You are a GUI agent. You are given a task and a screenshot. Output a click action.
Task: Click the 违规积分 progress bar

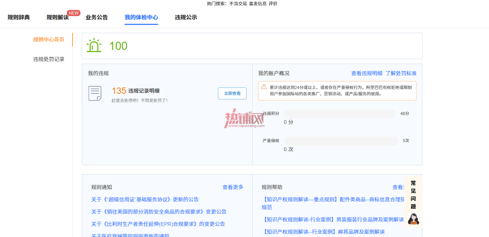pyautogui.click(x=340, y=114)
